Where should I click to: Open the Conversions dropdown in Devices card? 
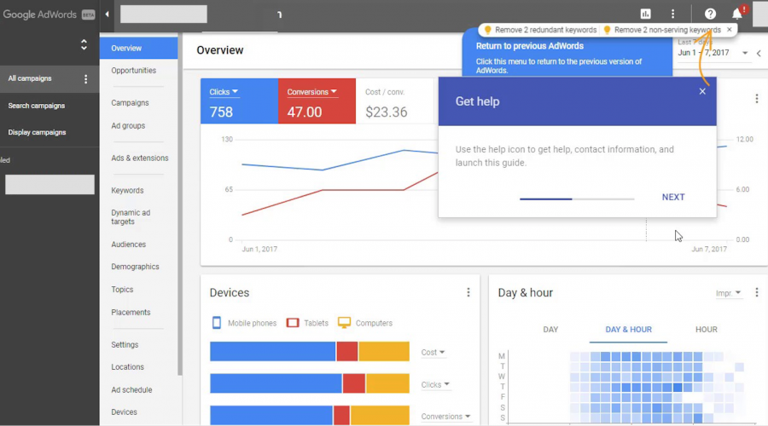pos(445,417)
